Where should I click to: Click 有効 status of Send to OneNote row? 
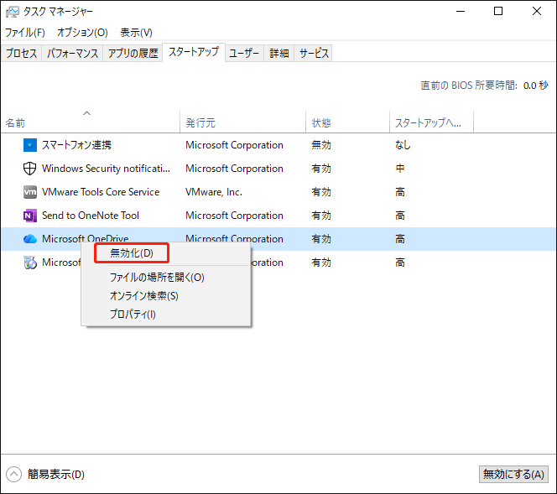point(321,216)
